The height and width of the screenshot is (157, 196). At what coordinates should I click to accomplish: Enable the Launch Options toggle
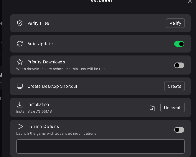(x=179, y=130)
